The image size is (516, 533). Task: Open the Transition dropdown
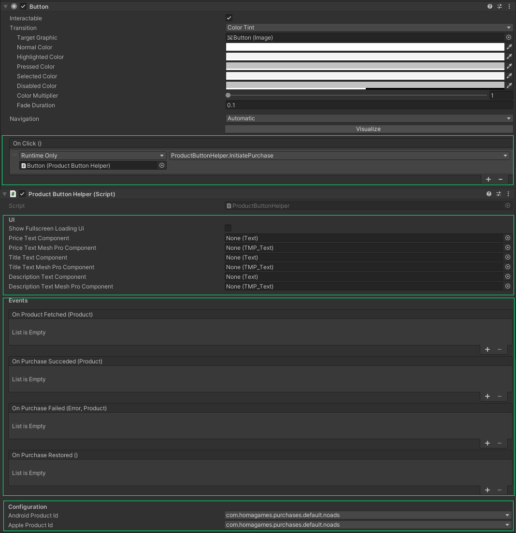pos(369,28)
